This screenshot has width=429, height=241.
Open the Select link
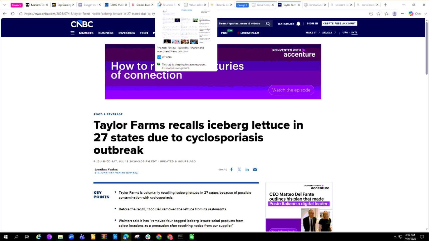point(329,33)
